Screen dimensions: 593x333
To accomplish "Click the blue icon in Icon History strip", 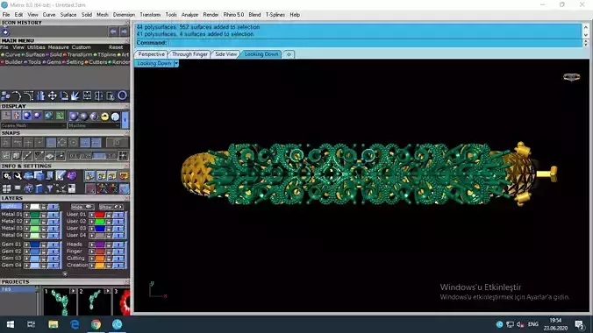I will point(5,32).
